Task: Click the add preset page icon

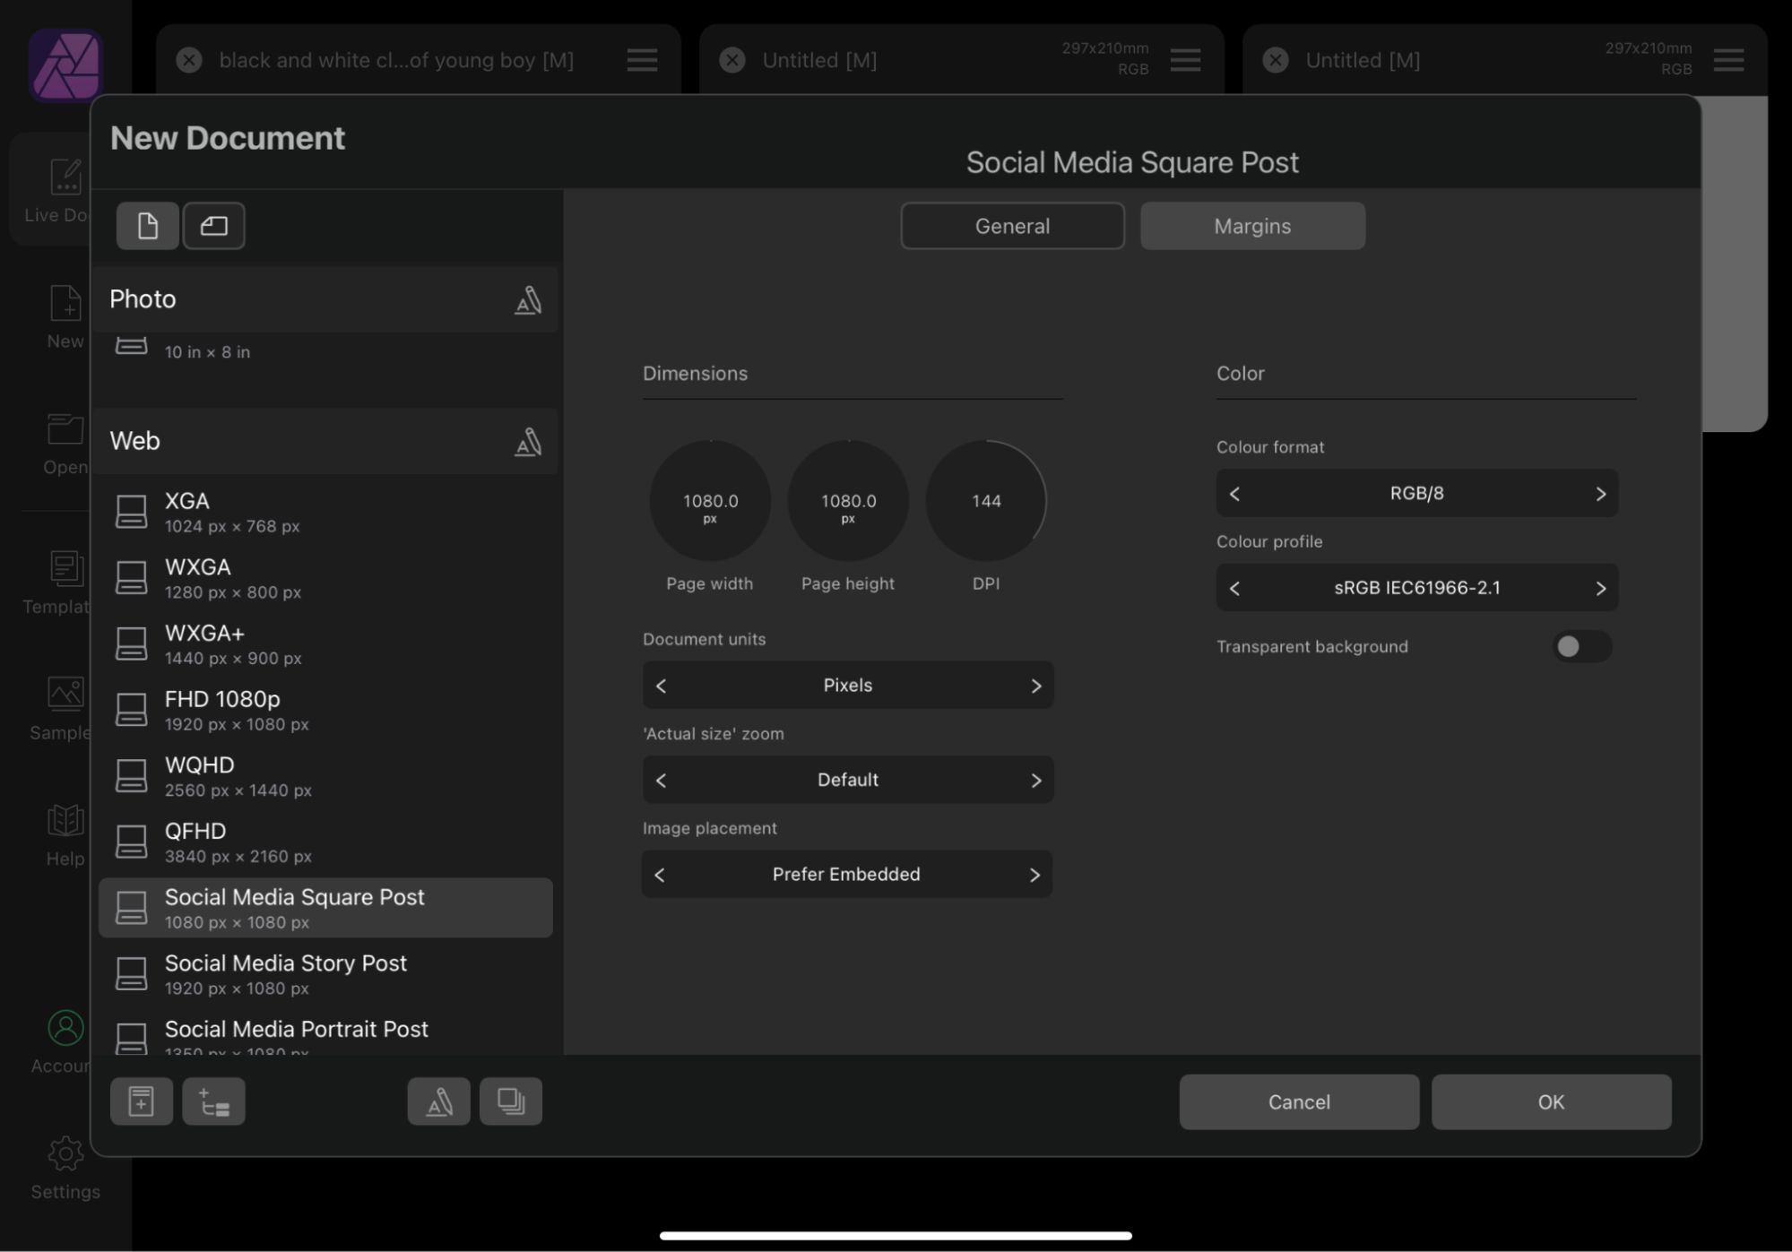Action: tap(142, 1101)
